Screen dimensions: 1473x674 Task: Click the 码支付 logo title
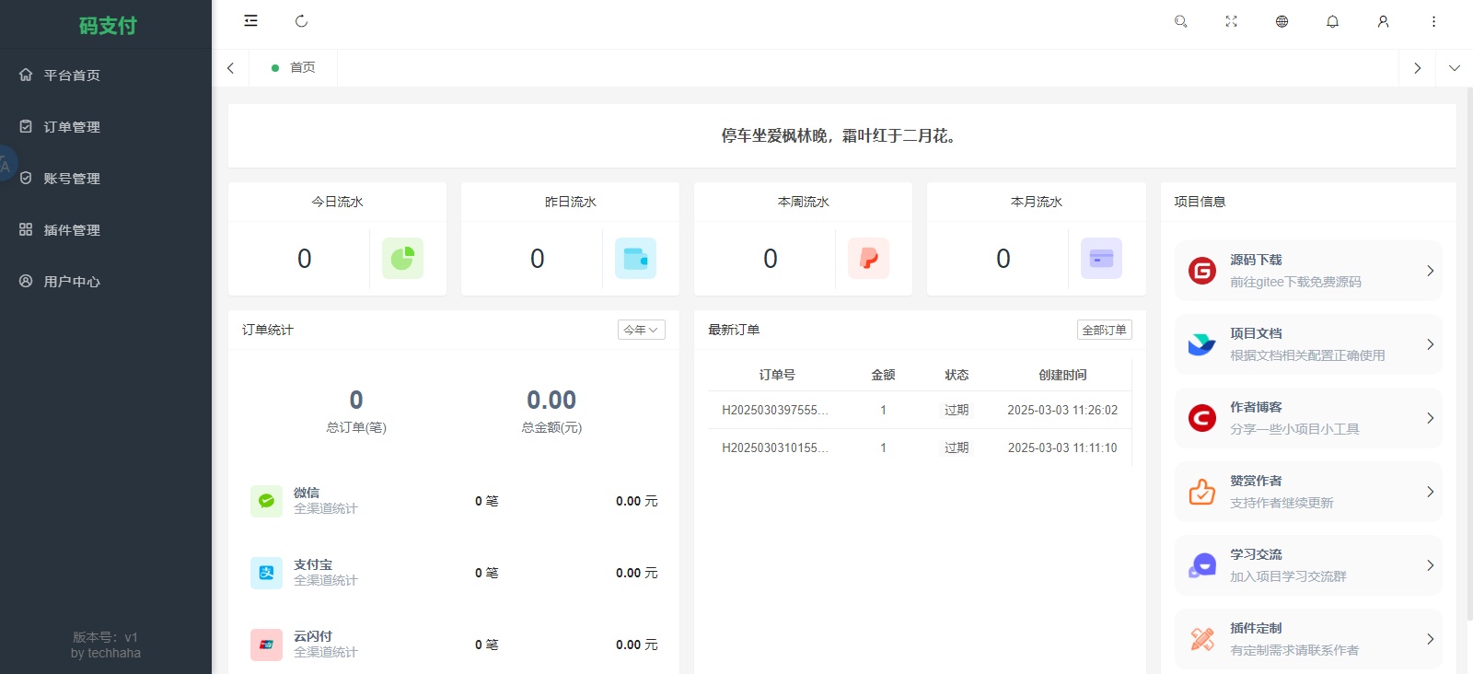click(108, 26)
